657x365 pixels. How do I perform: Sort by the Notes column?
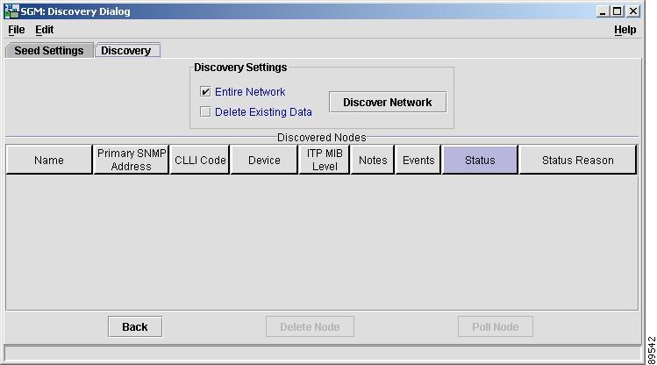pos(373,160)
